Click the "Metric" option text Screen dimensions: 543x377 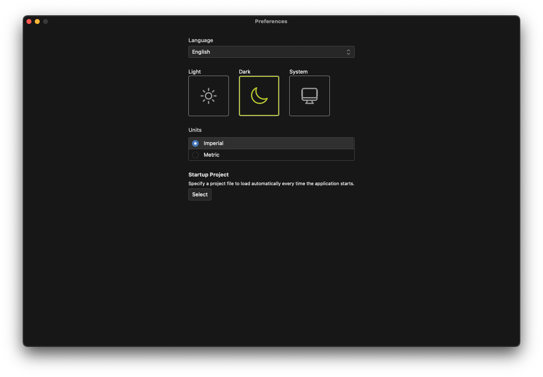pos(211,155)
